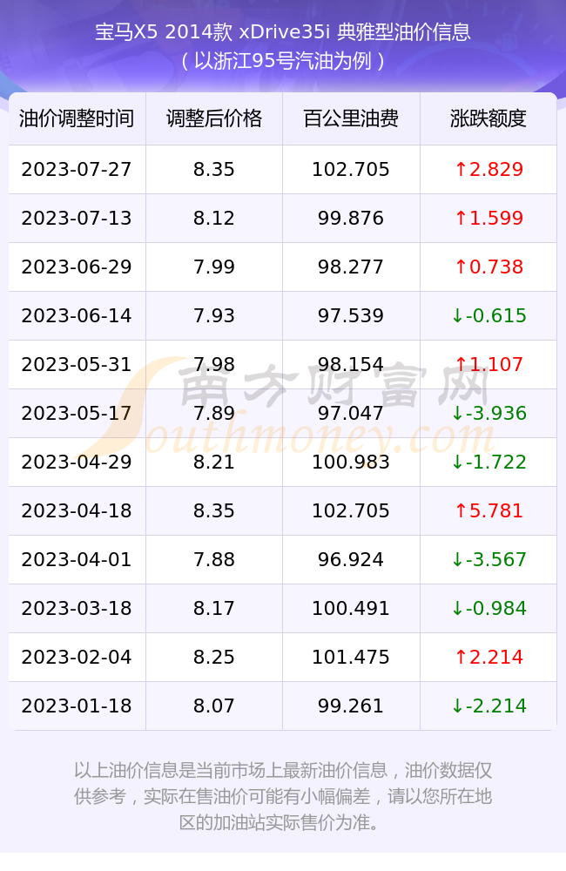Click the red up arrow beside 2.214
Image resolution: width=566 pixels, height=871 pixels.
click(x=461, y=657)
